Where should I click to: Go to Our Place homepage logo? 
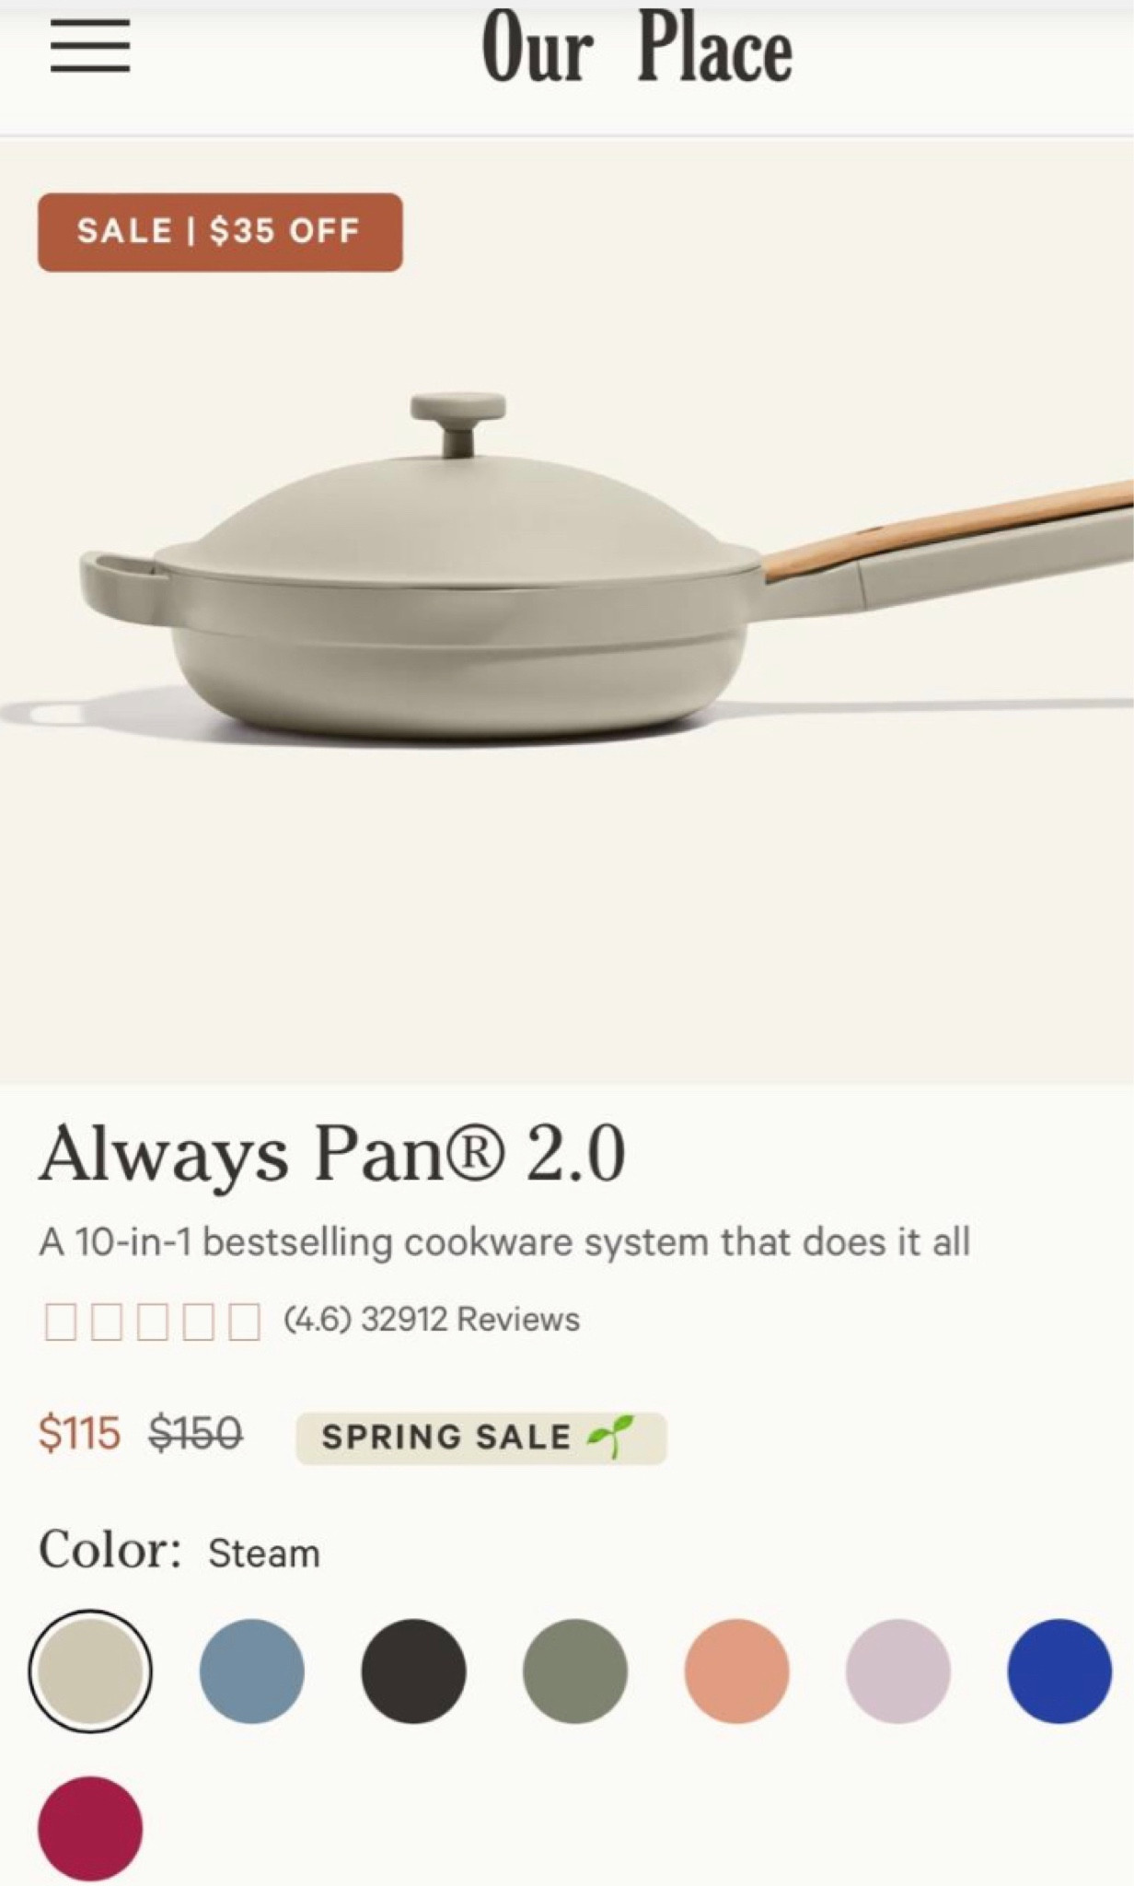click(x=636, y=48)
